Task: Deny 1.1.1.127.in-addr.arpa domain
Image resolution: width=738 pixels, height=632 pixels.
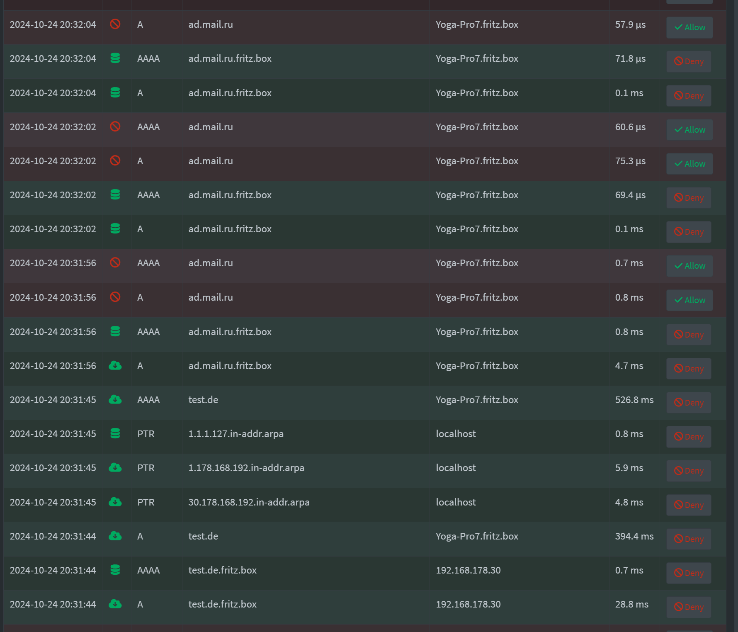Action: click(689, 437)
